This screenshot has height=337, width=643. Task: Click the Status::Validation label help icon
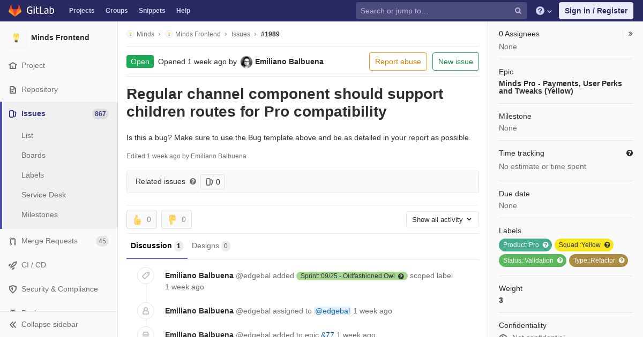click(560, 261)
